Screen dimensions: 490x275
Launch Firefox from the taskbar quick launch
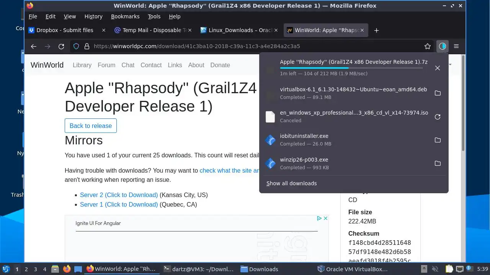67,269
